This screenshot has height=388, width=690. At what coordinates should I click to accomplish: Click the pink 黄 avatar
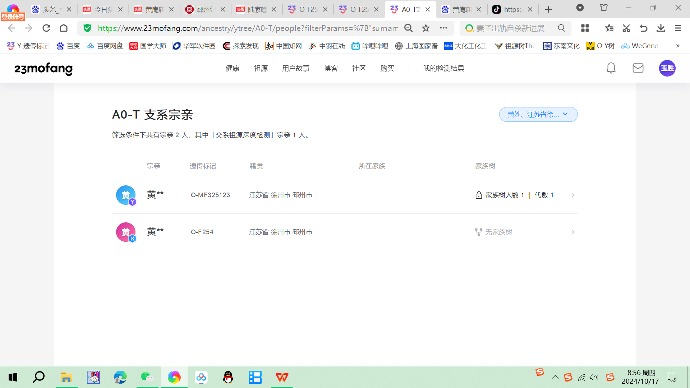126,232
